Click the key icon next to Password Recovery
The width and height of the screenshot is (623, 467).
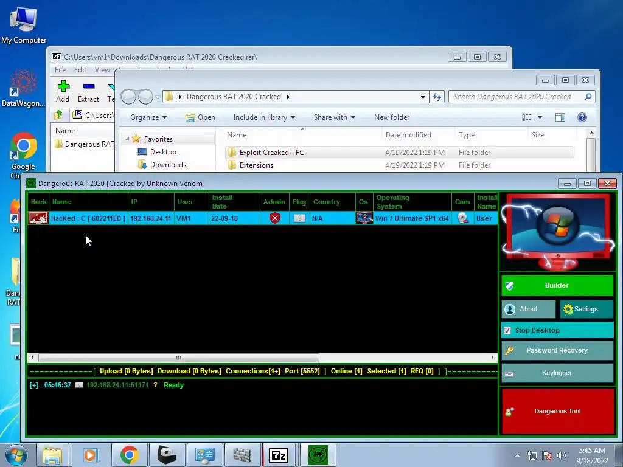click(509, 350)
